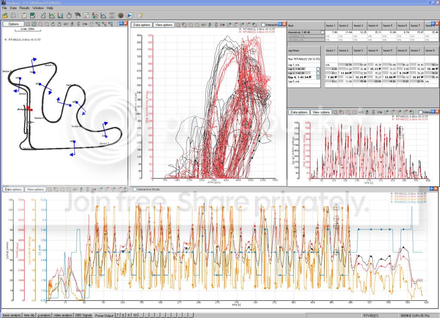Select the theoretical best lap radio button
This screenshot has height=318, width=440.
point(323,33)
